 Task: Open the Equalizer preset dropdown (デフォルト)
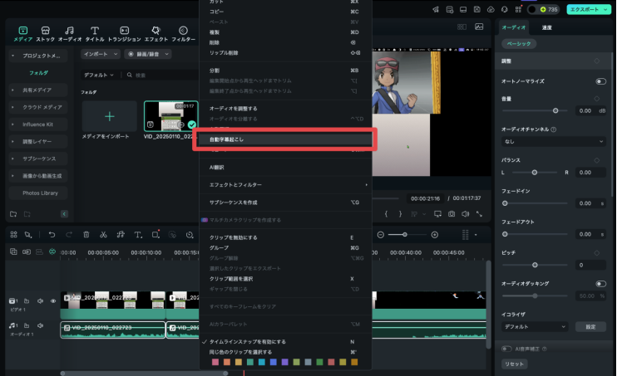pyautogui.click(x=535, y=327)
